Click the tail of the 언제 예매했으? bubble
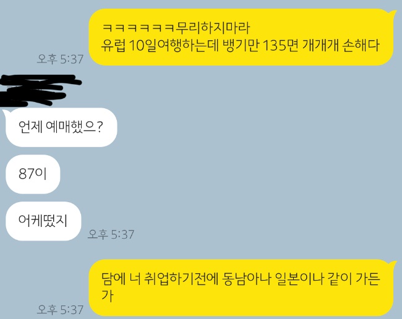Viewport: 402px width, 319px height. tap(6, 113)
